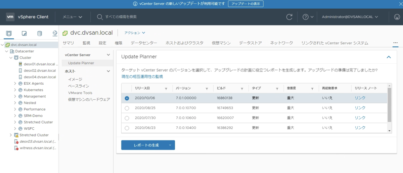The width and height of the screenshot is (403, 173).
Task: Click the アップデートの表示 button
Action: click(x=245, y=4)
